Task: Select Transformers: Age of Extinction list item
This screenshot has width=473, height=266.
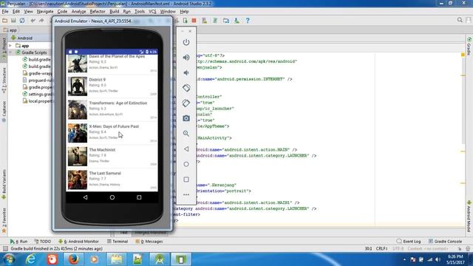Action: (112, 109)
